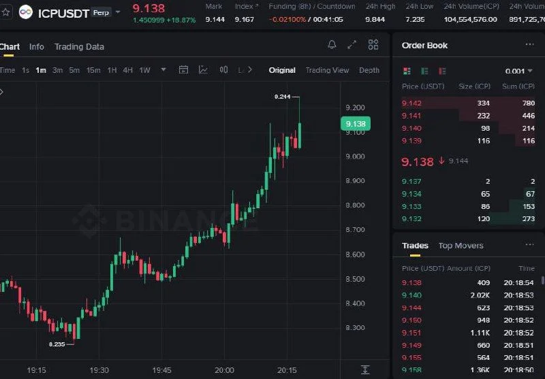Click the 24h High value 9.844
Image resolution: width=545 pixels, height=379 pixels.
coord(375,20)
